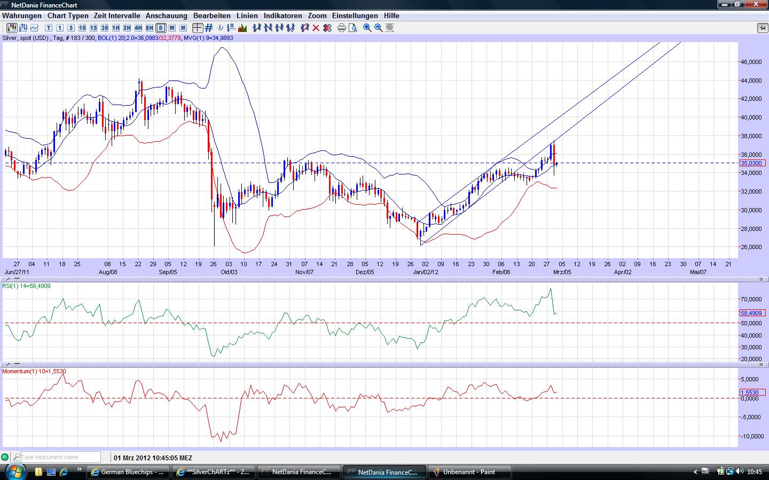Open the print preview icon
The height and width of the screenshot is (480, 769).
click(x=352, y=28)
